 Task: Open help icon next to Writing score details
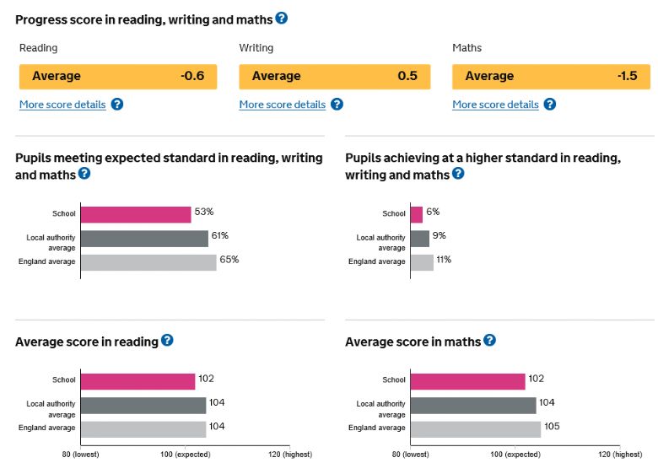[337, 104]
